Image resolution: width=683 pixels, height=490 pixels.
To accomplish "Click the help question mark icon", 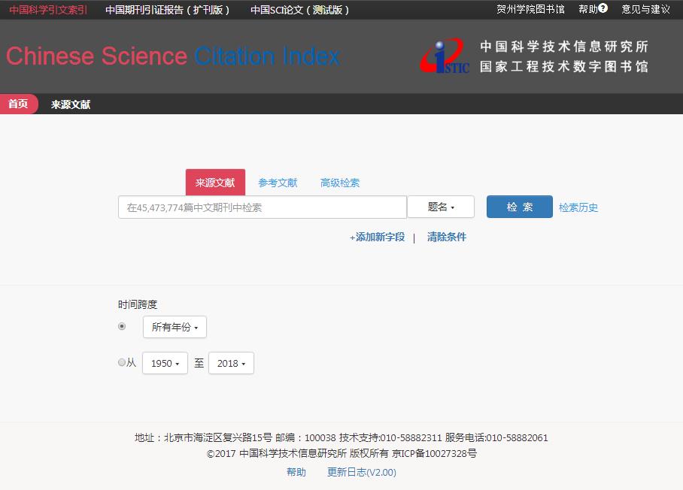I will tap(603, 8).
